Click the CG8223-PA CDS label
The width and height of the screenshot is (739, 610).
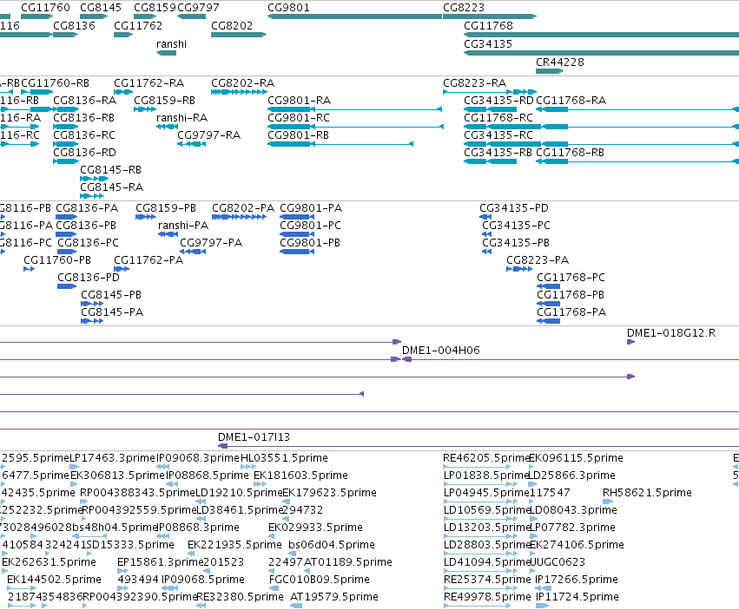tap(538, 260)
